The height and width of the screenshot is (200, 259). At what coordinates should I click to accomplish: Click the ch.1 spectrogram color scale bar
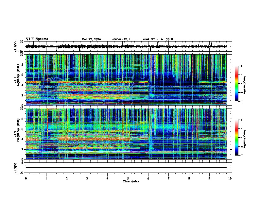(236, 84)
